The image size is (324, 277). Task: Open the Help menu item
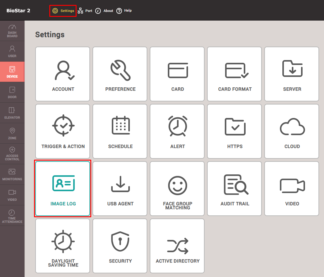[x=124, y=11]
